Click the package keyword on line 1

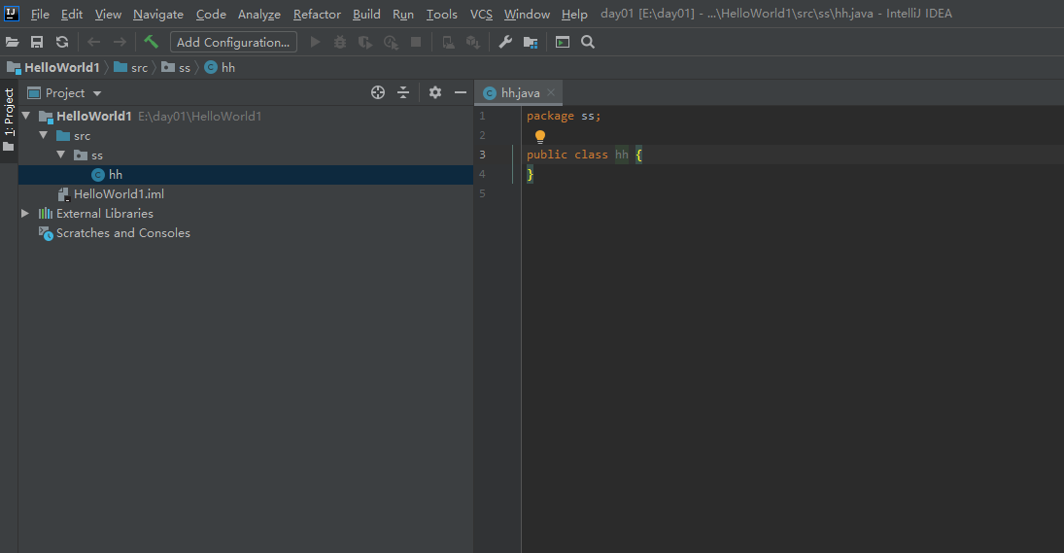coord(550,116)
